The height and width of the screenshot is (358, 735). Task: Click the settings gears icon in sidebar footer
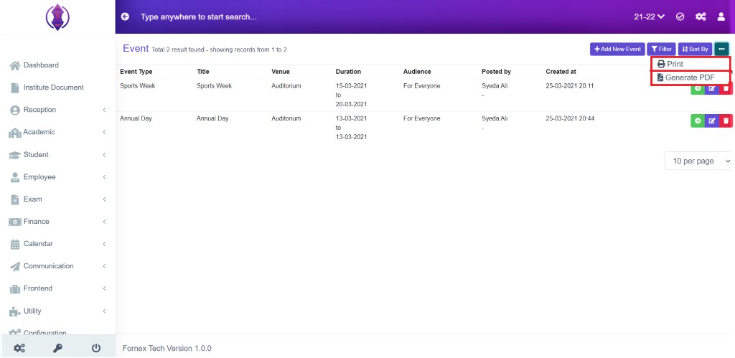point(19,348)
